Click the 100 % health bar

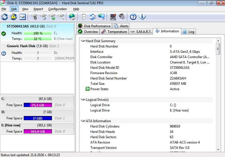38,33
